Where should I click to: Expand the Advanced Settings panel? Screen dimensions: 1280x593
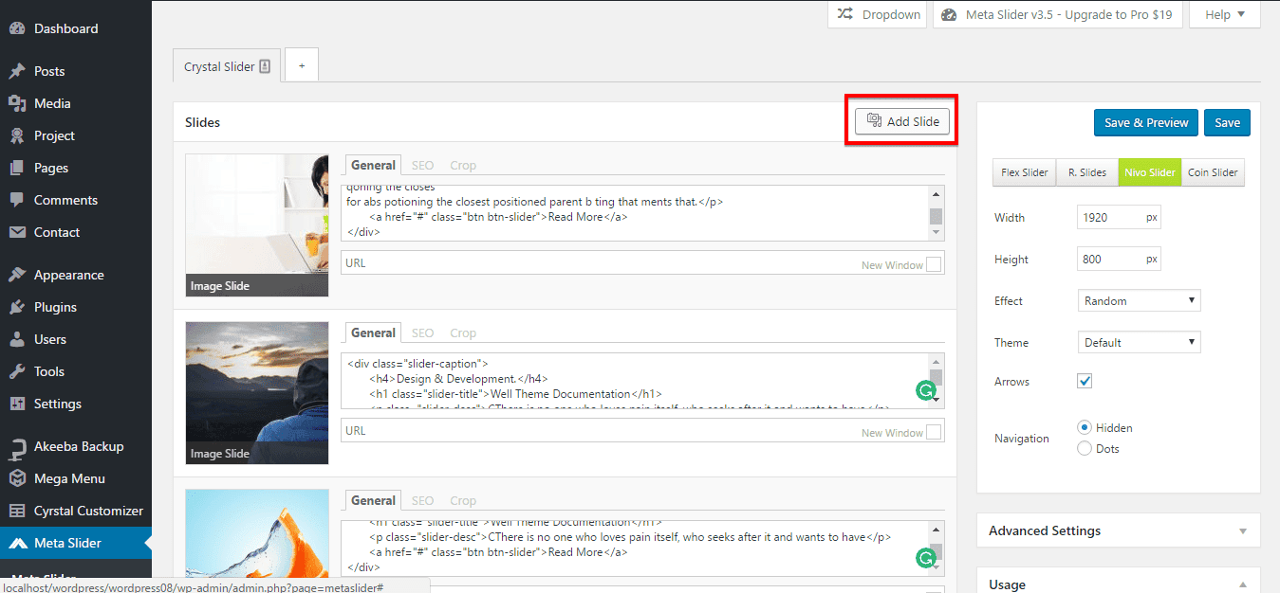click(1118, 530)
